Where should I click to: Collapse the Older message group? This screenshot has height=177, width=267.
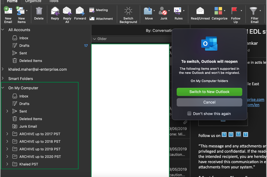(x=95, y=39)
